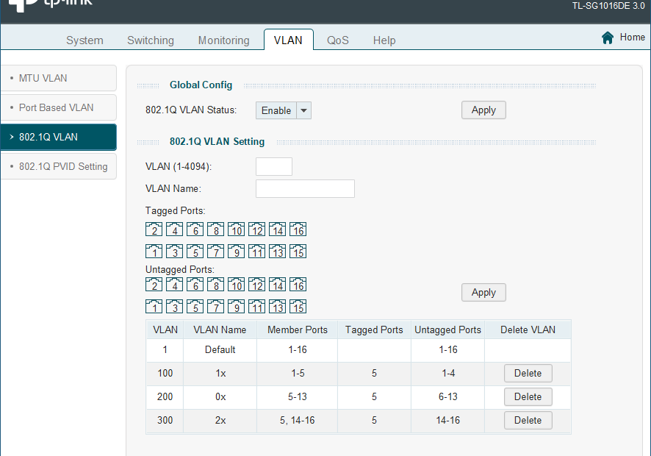The width and height of the screenshot is (651, 456).
Task: Toggle tagged port 15 icon
Action: 298,252
